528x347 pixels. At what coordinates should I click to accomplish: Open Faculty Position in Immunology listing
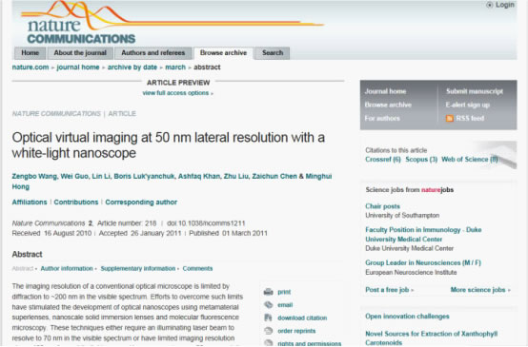point(423,235)
